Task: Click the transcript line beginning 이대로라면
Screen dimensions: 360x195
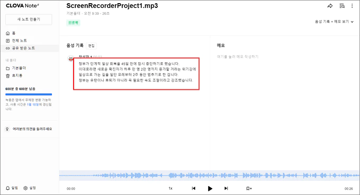Action: pyautogui.click(x=137, y=69)
